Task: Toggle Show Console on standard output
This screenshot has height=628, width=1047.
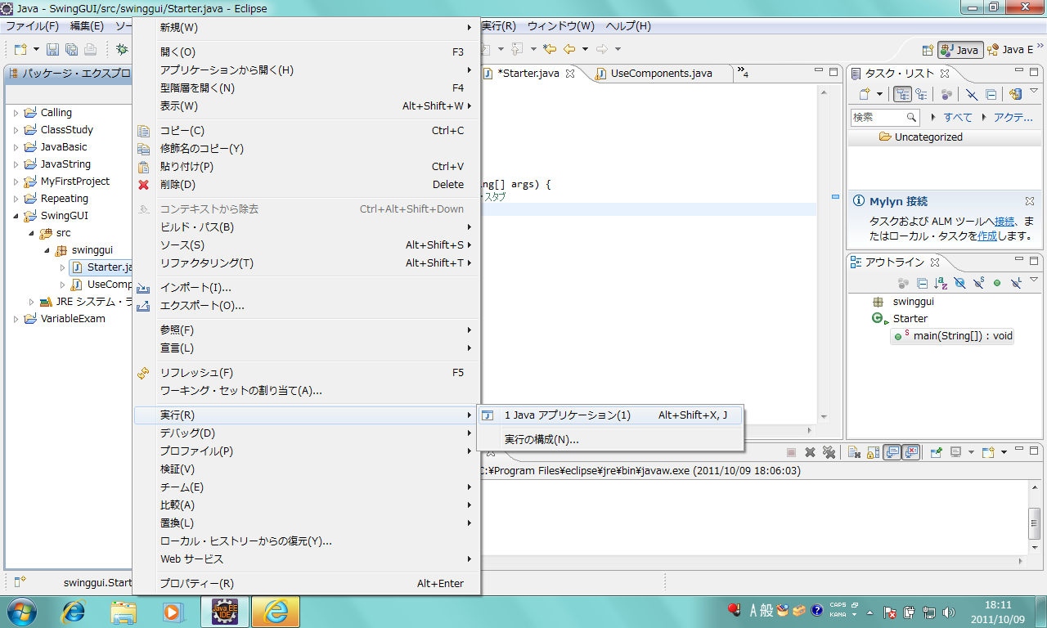Action: (892, 452)
